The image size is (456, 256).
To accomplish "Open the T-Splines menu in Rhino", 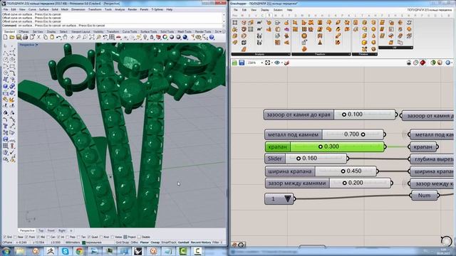I will pyautogui.click(x=157, y=9).
